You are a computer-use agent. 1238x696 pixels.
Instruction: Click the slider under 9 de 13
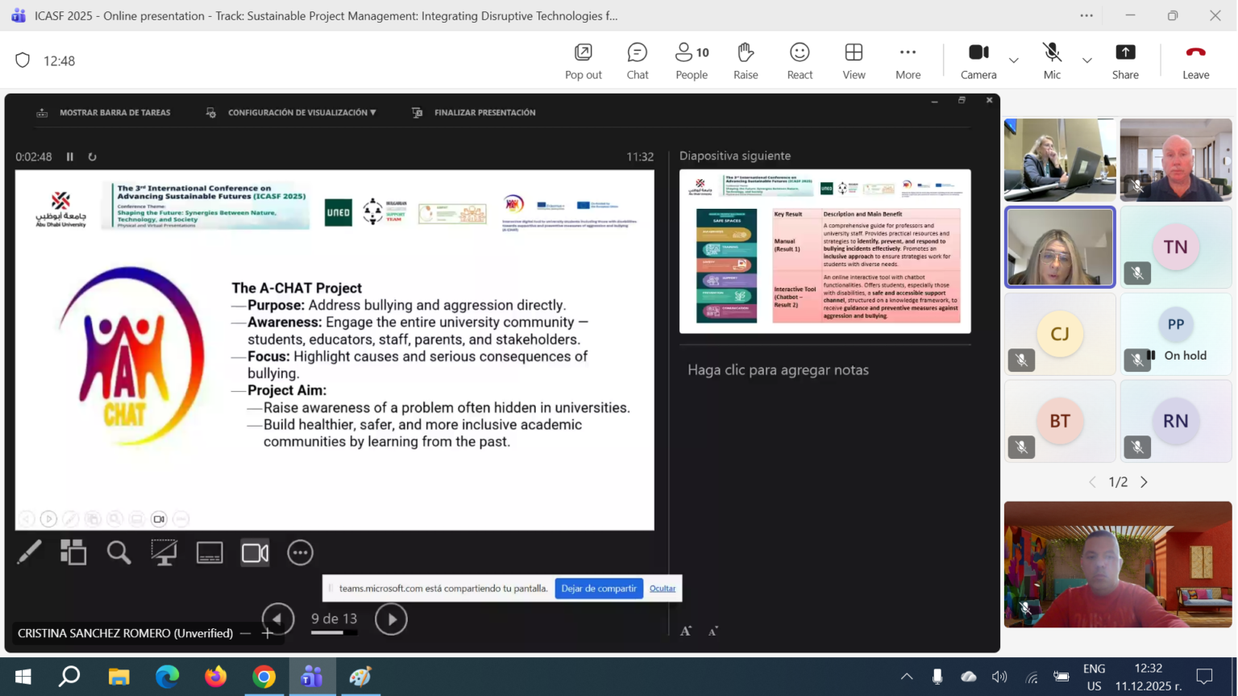(x=333, y=633)
